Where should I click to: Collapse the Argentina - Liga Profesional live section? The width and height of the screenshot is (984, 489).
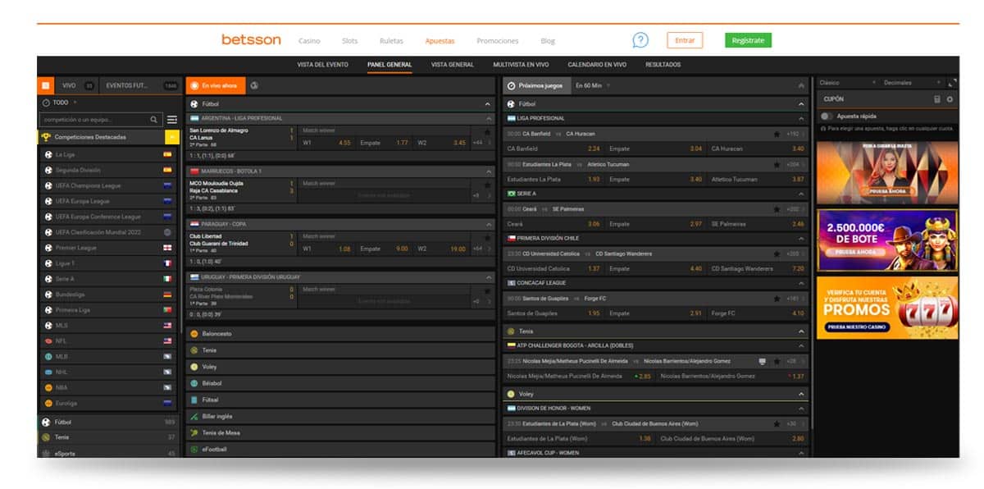click(x=488, y=118)
